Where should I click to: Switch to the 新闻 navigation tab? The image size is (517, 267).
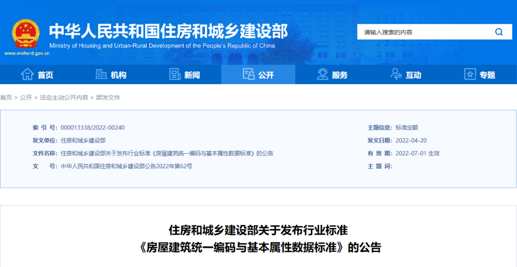pyautogui.click(x=192, y=75)
